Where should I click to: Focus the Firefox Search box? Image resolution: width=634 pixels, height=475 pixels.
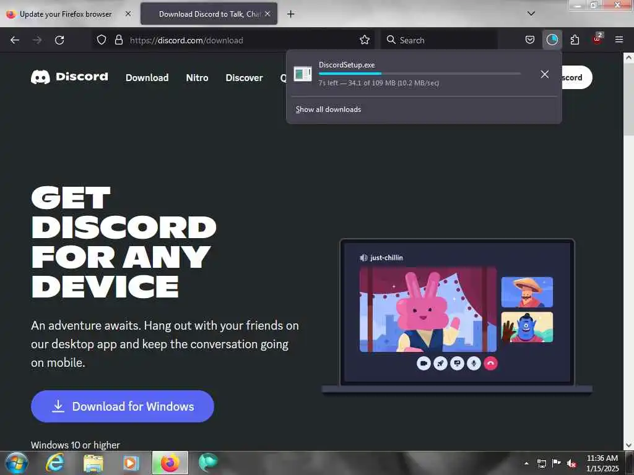[439, 40]
